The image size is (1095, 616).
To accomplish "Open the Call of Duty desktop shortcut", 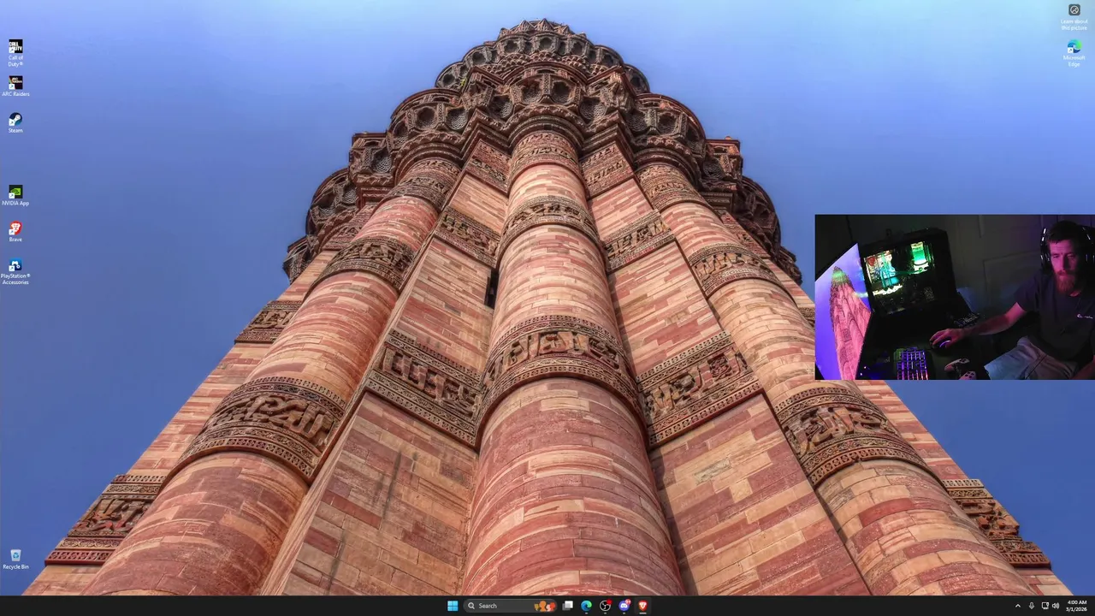I will click(15, 52).
